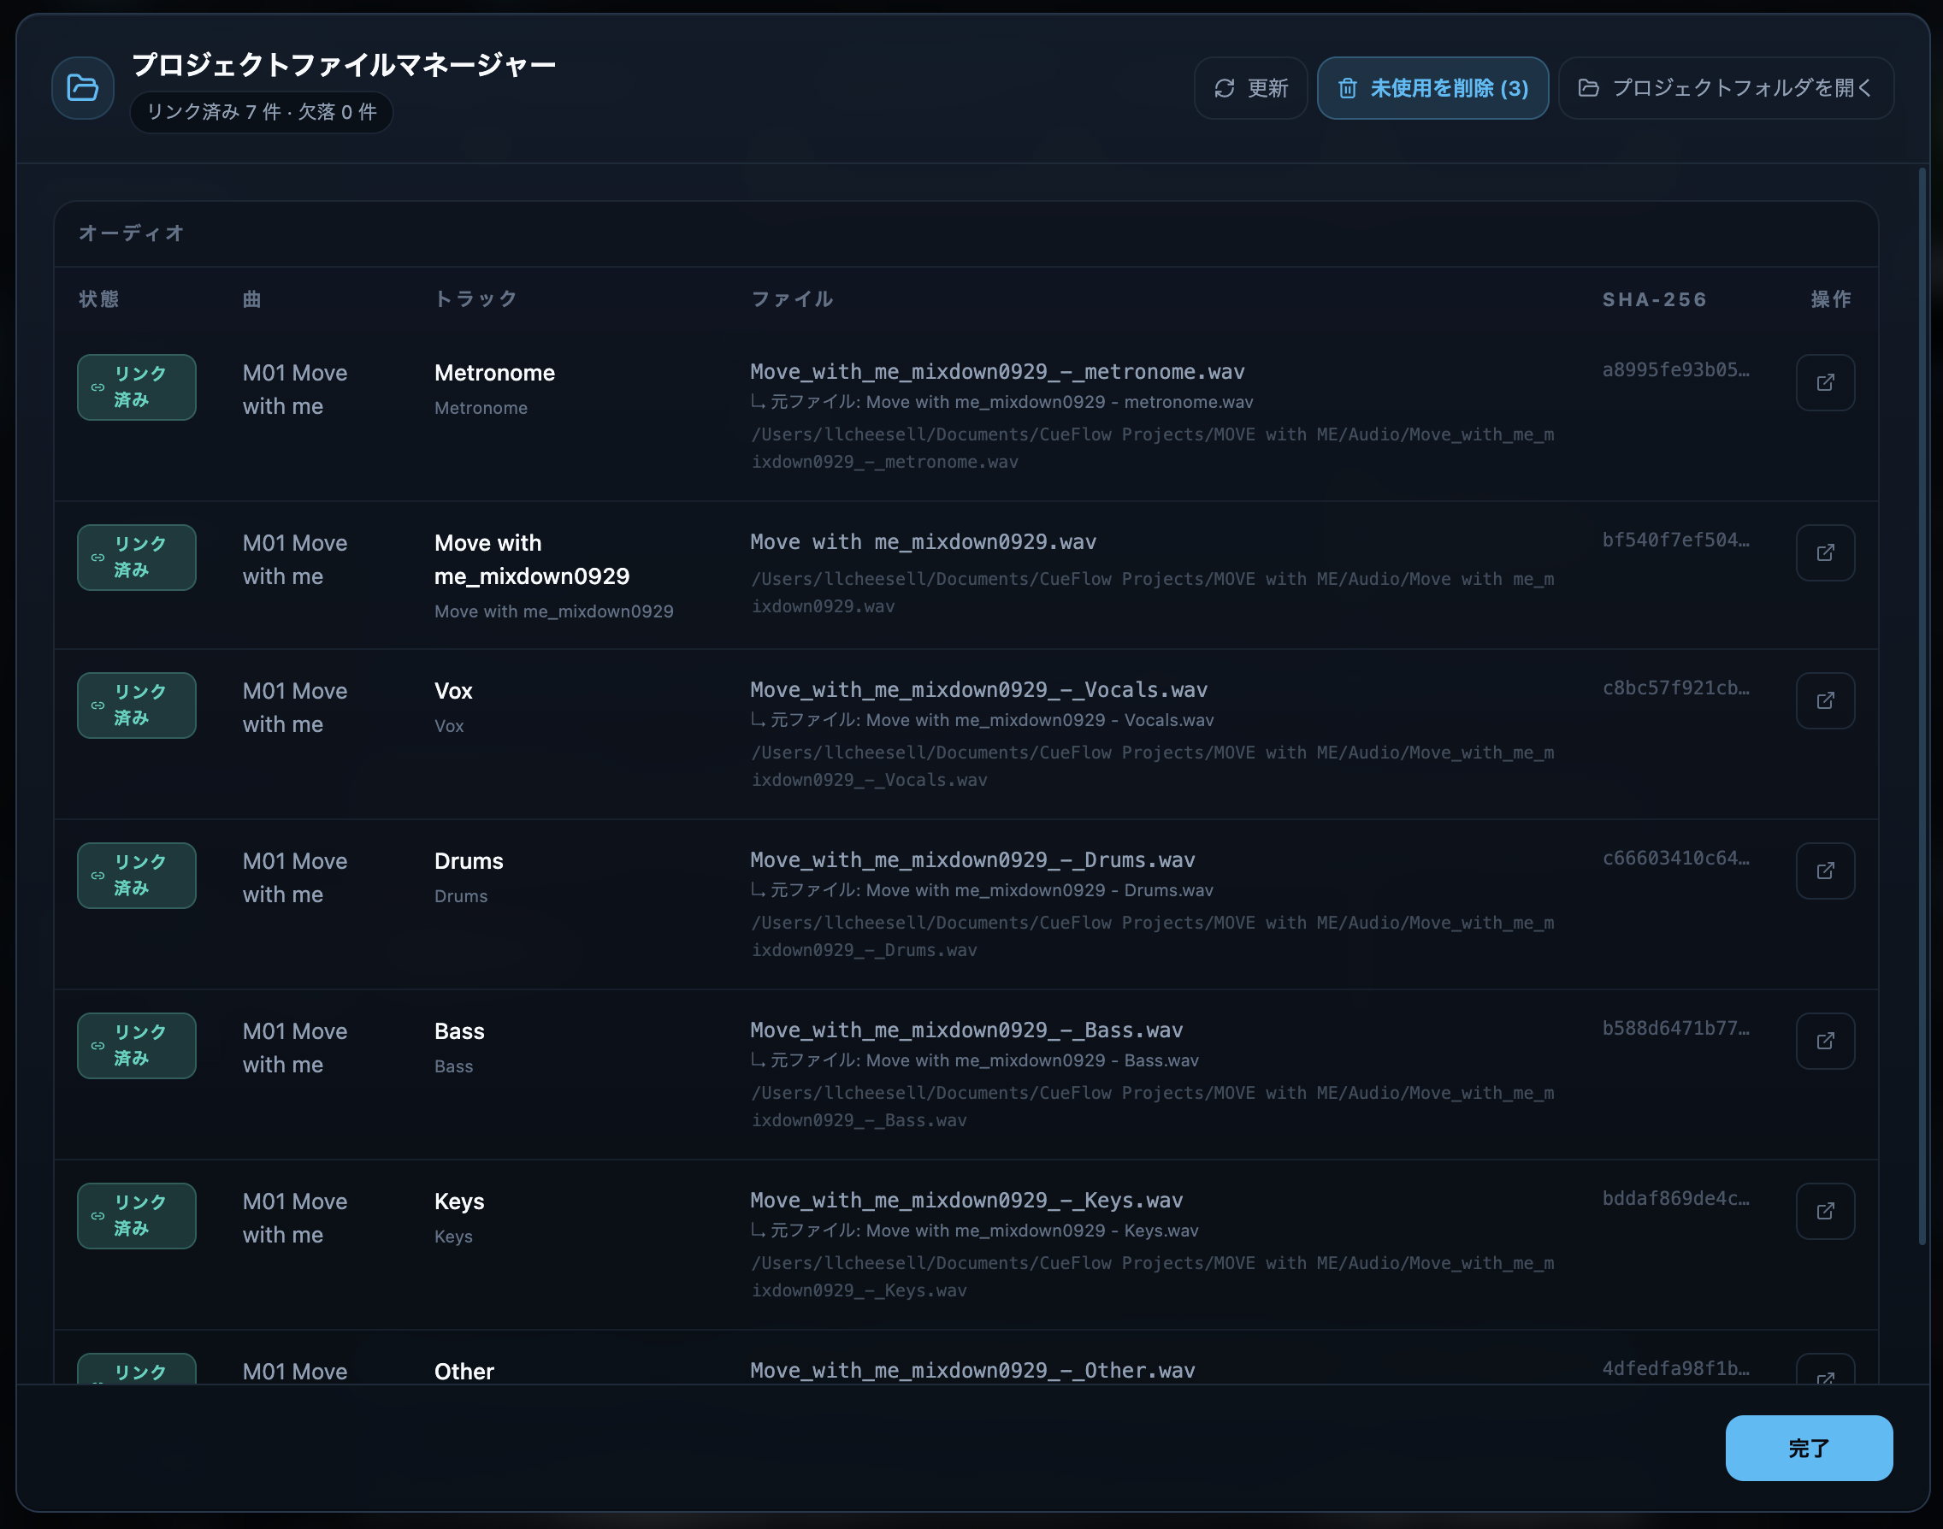This screenshot has height=1529, width=1943.
Task: Click link chain icon in Move with me_mixdown0929 row
Action: click(97, 558)
